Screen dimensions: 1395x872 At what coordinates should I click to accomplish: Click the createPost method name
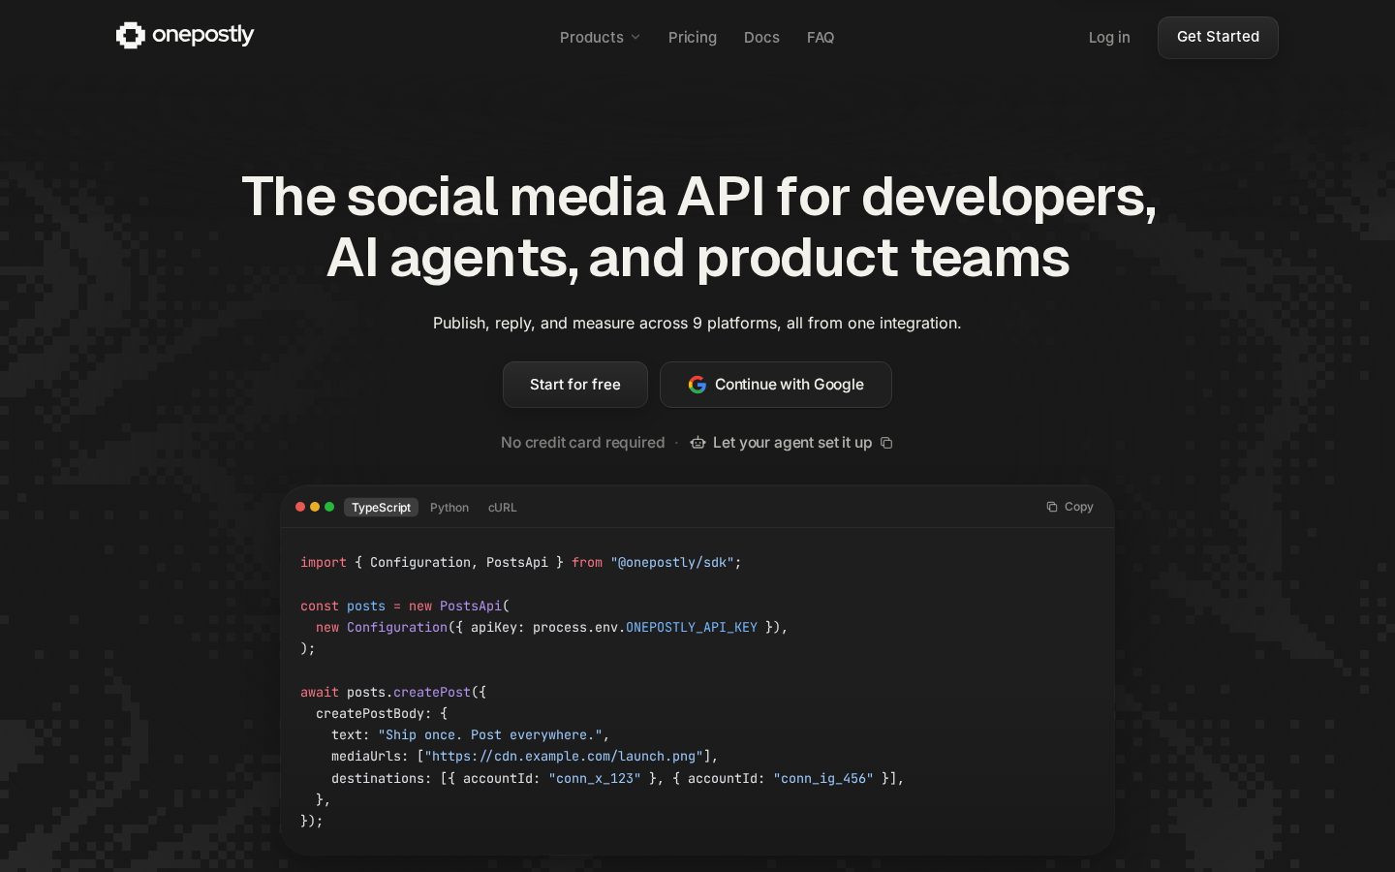[432, 692]
